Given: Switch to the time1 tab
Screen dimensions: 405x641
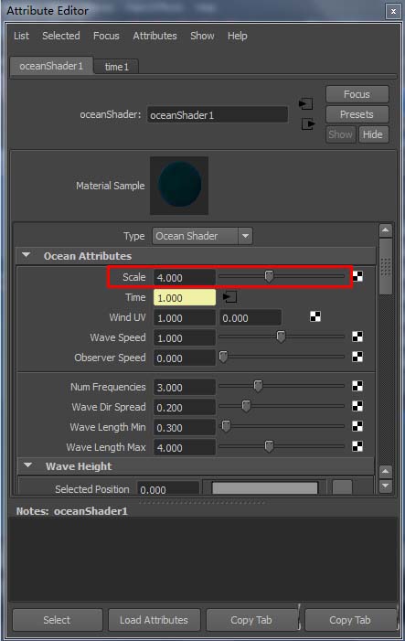Looking at the screenshot, I should 116,67.
